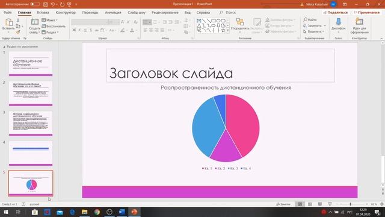Switch to the Слайд-шоу tab
This screenshot has height=217, width=385.
coord(137,12)
